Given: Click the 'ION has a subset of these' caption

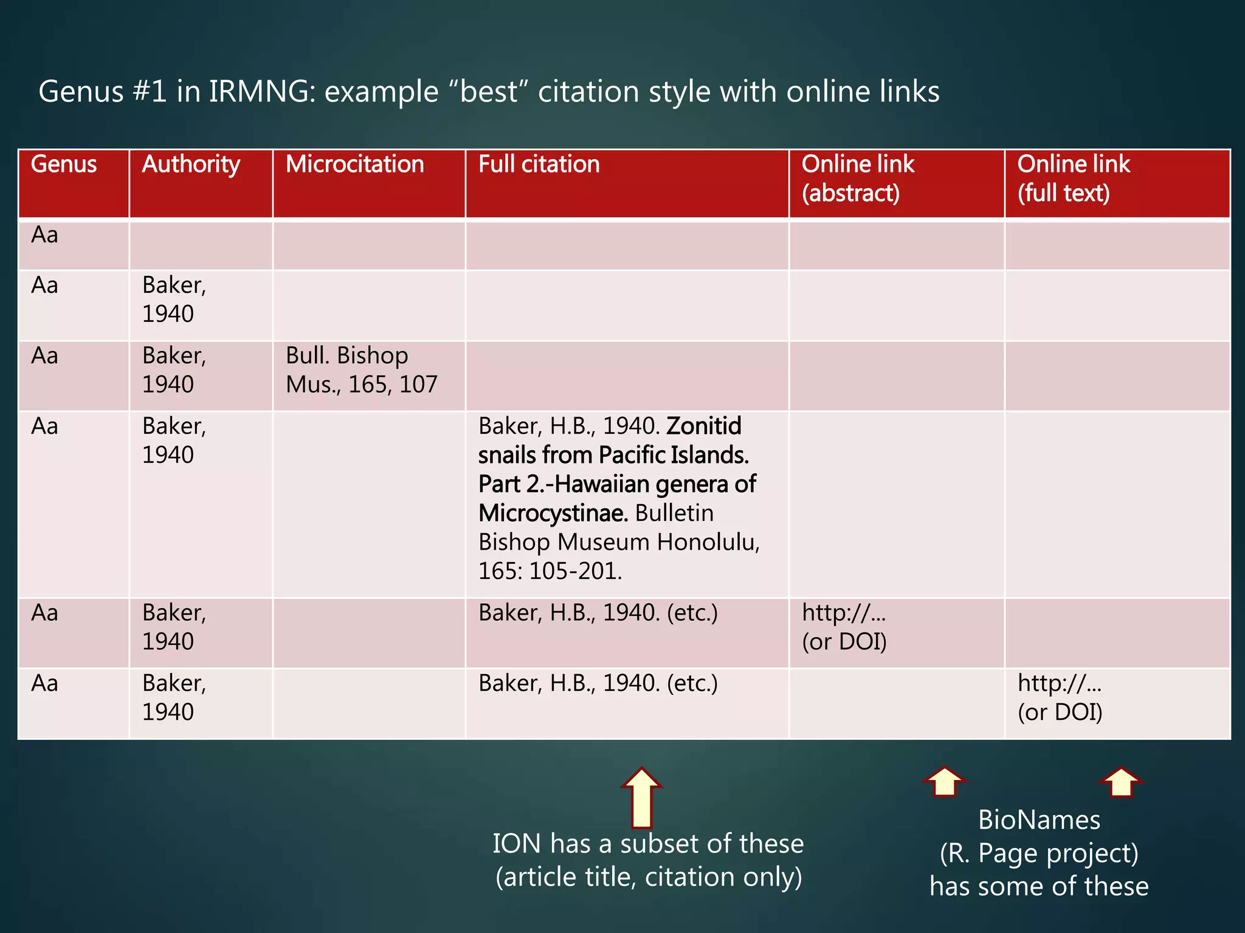Looking at the screenshot, I should (648, 860).
